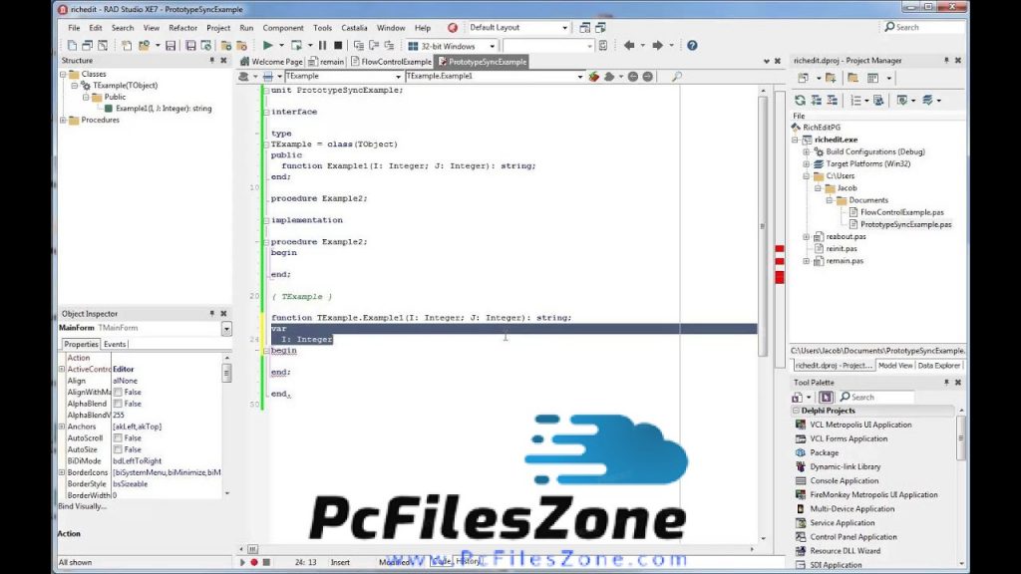Select PrototypeSyncExample.pas in Project Manager
The width and height of the screenshot is (1021, 574).
coord(905,224)
